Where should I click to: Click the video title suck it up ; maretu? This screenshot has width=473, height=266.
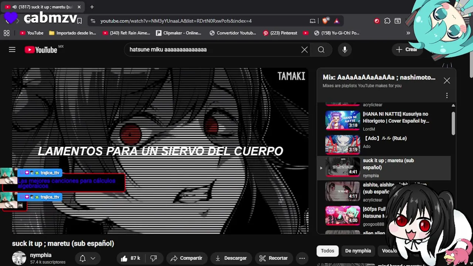click(x=63, y=243)
